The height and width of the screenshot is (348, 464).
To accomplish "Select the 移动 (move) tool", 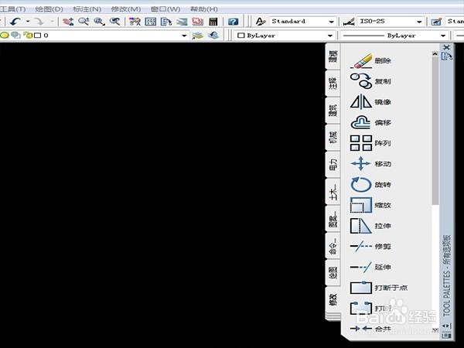I will point(370,164).
